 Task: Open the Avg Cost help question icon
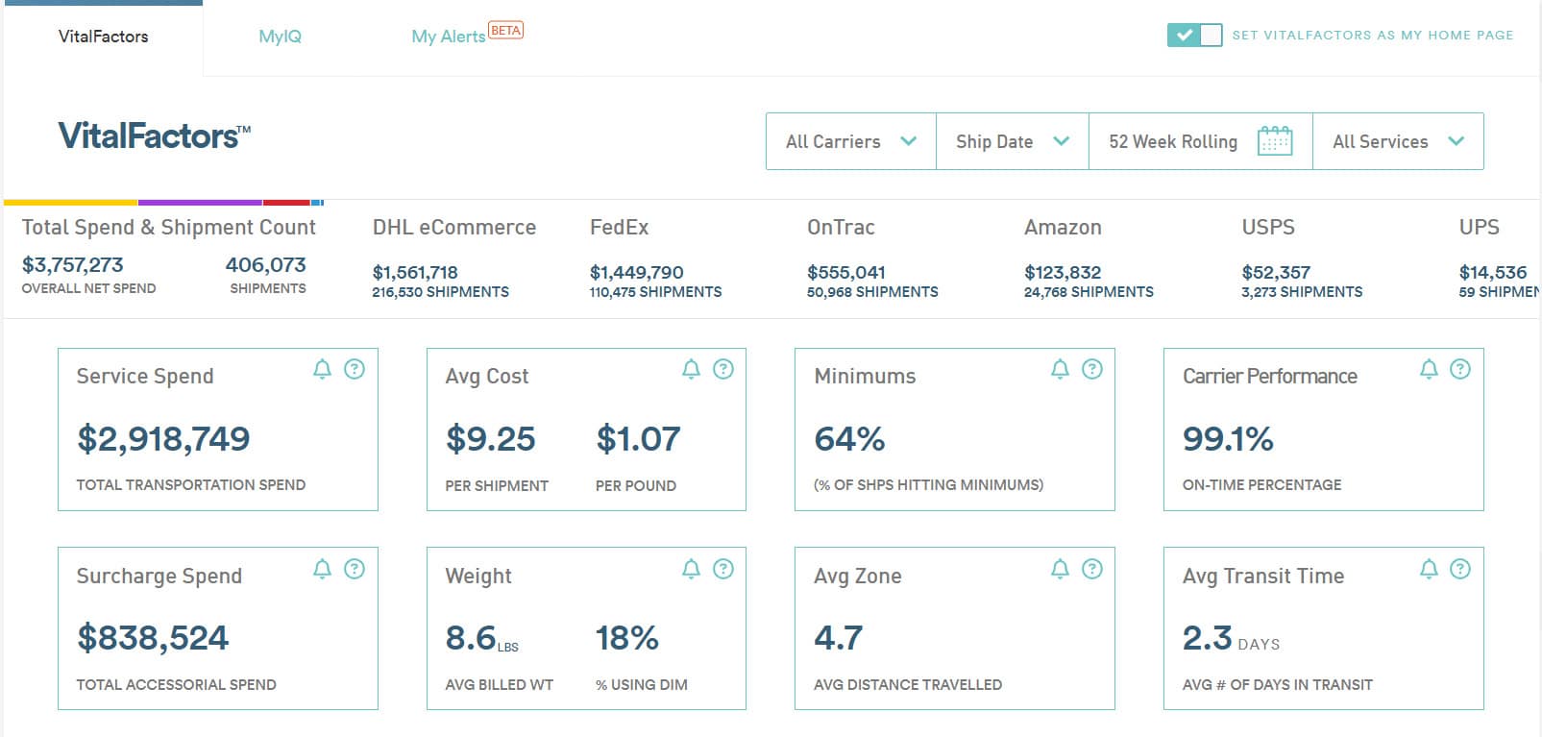click(x=723, y=369)
